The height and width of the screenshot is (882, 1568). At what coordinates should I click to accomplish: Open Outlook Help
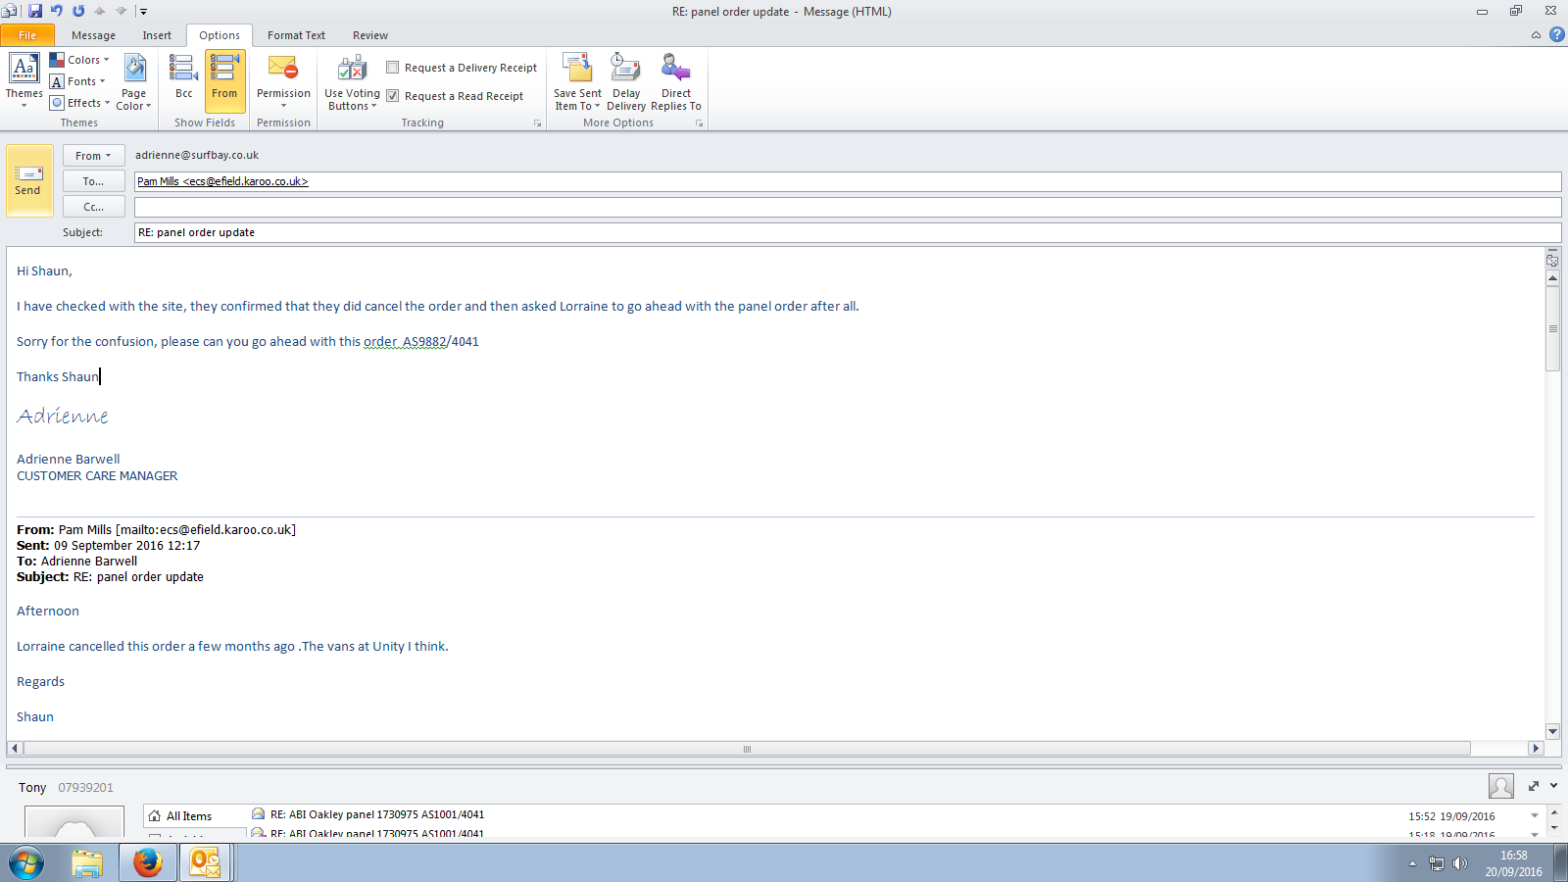1557,35
